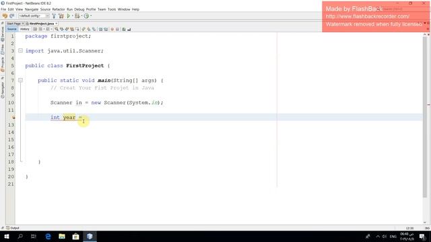Screen dimensions: 431x242
Task: Open the Team menu
Action: tap(102, 9)
